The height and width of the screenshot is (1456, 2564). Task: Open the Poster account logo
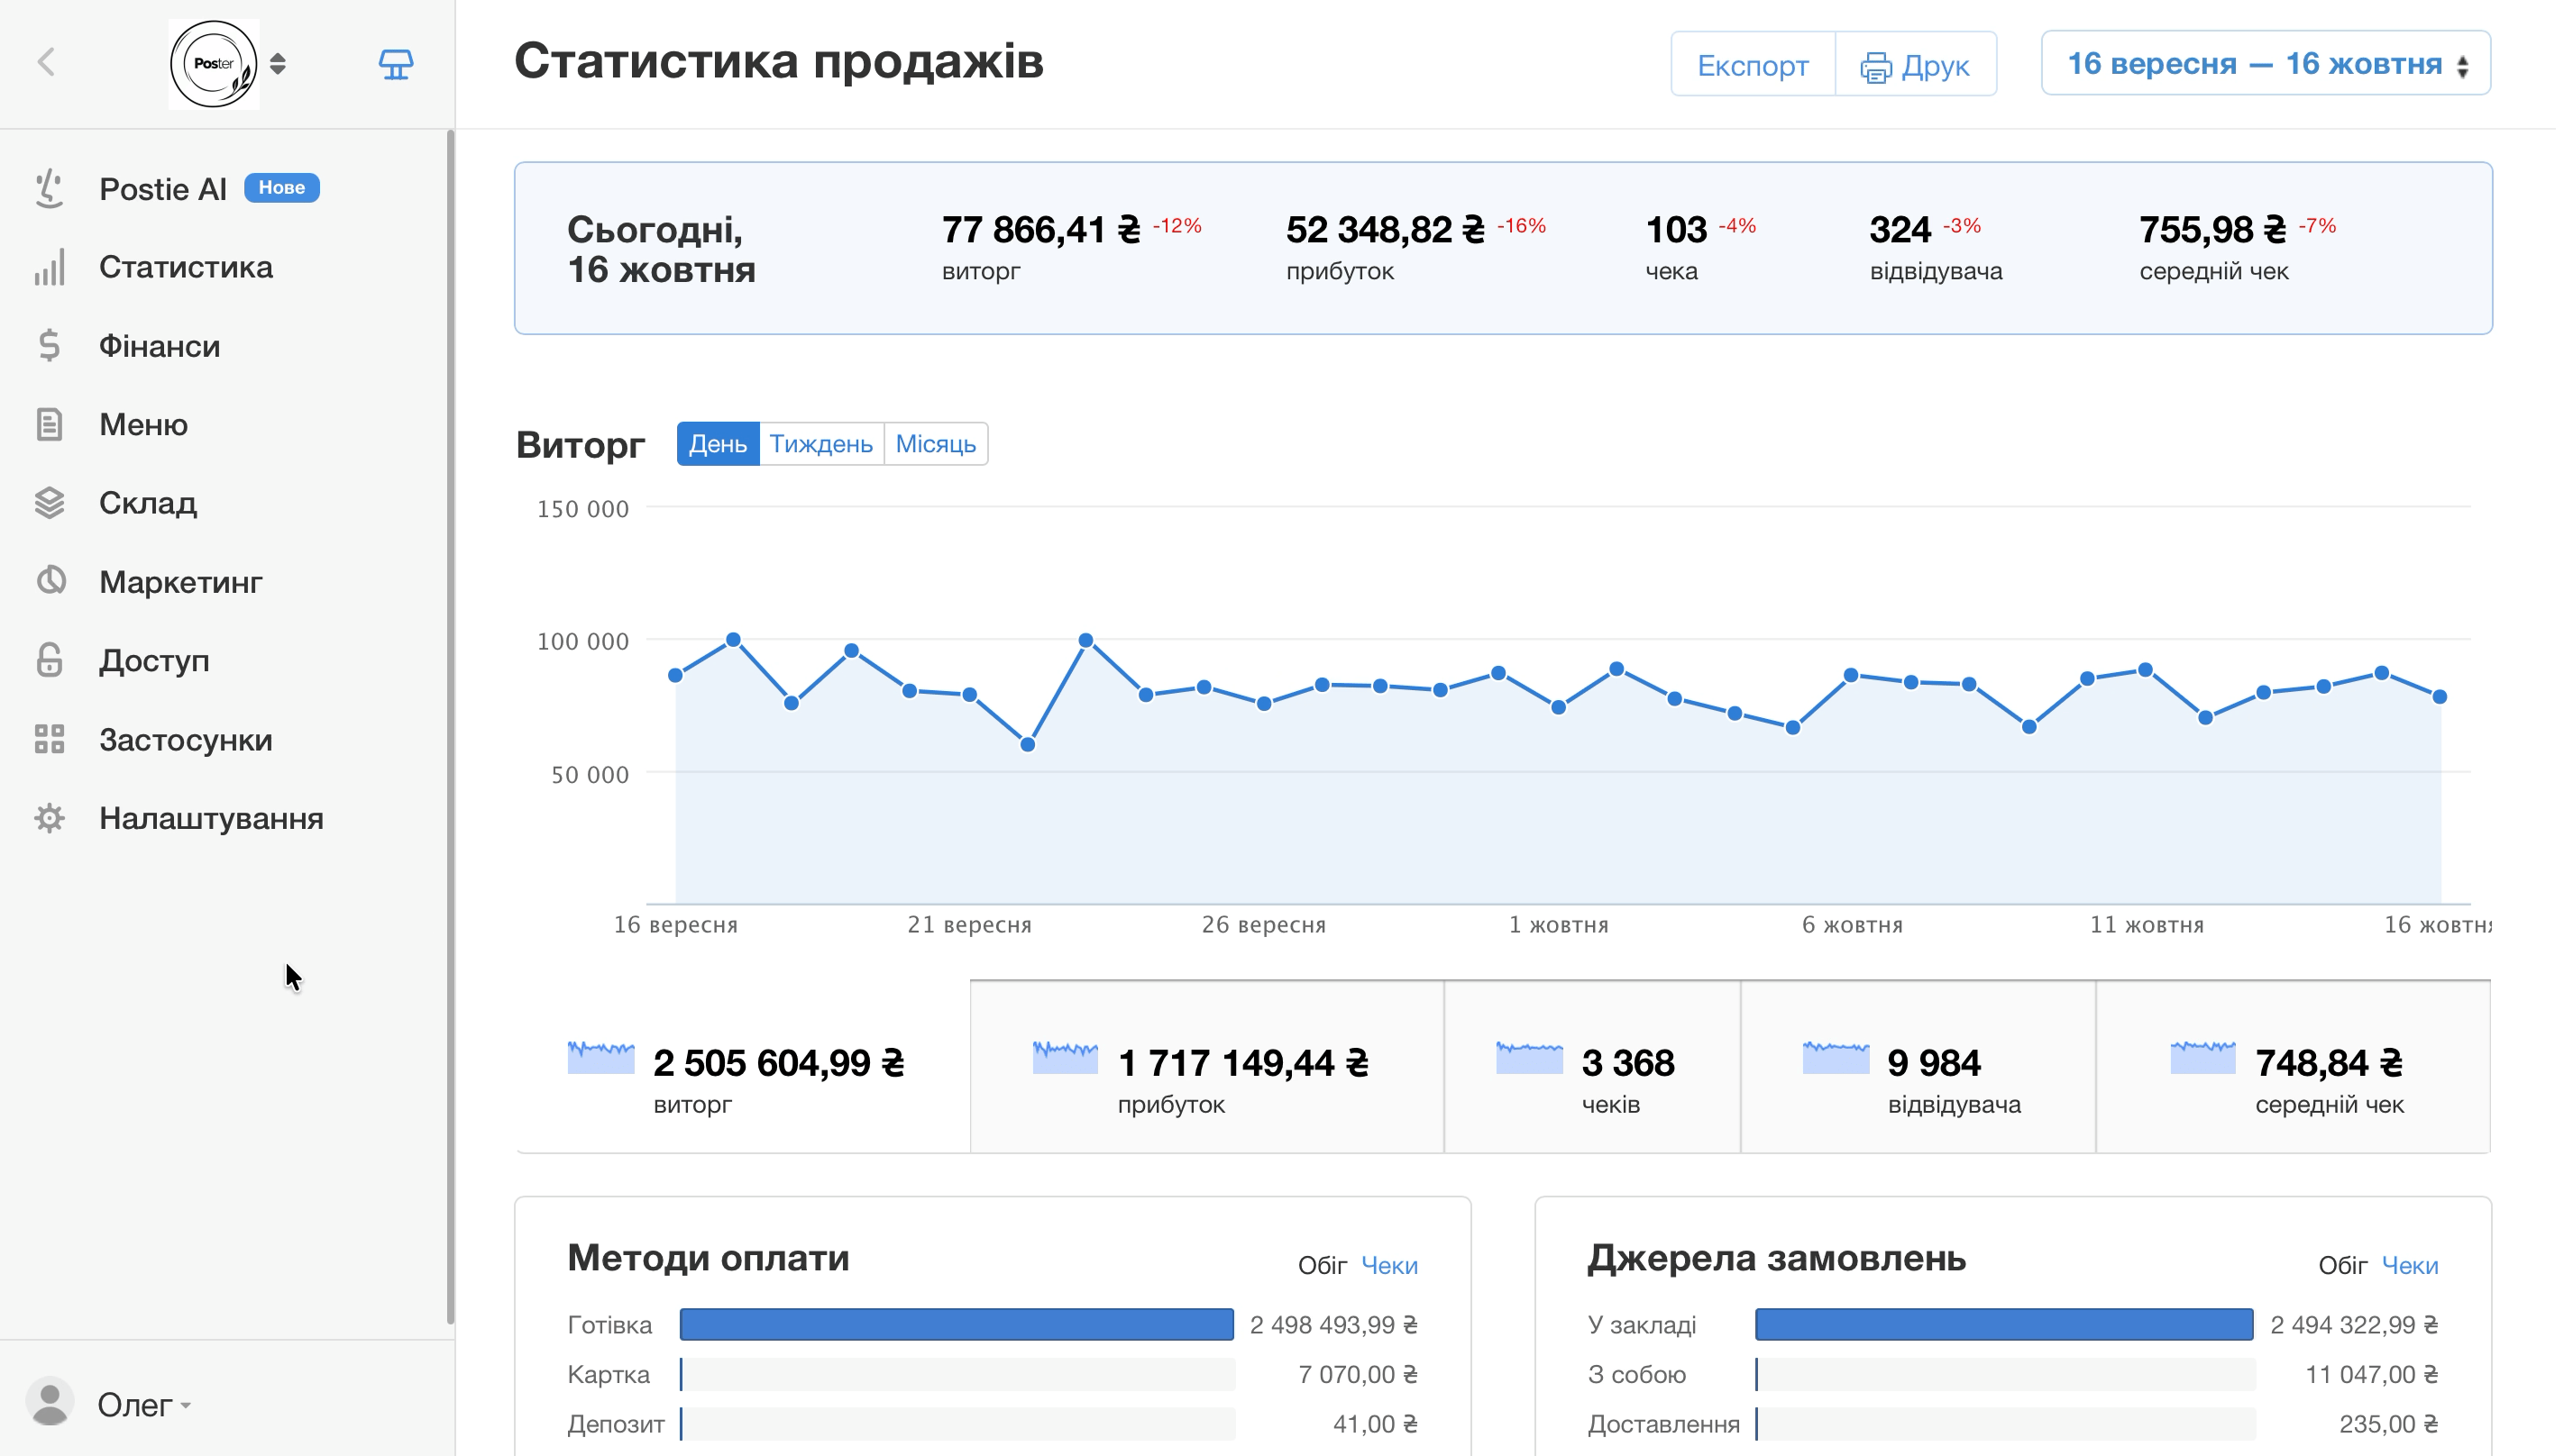213,64
